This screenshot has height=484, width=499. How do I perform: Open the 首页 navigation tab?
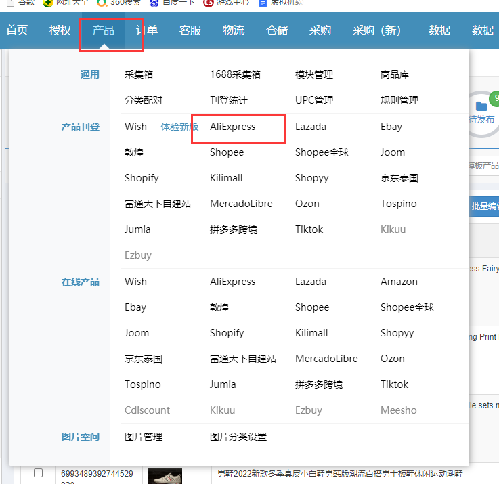[17, 30]
